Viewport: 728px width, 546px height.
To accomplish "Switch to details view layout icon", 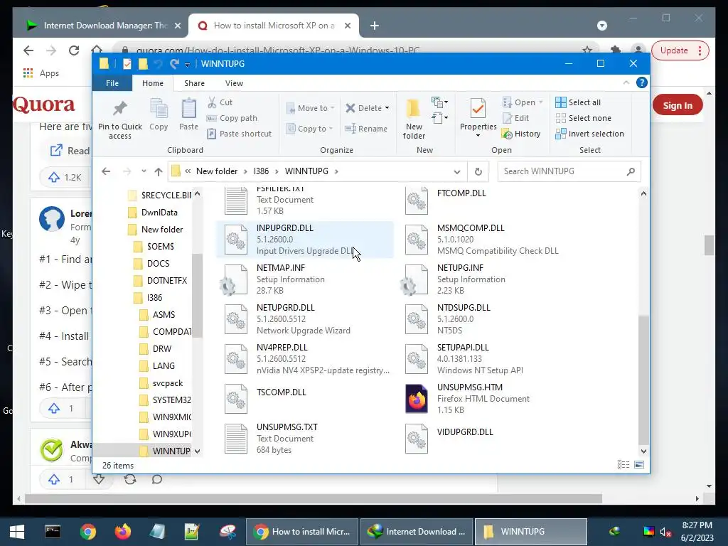I will pyautogui.click(x=623, y=465).
